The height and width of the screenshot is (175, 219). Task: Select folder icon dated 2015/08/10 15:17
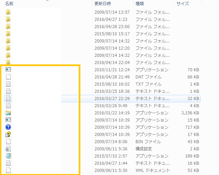tap(8, 34)
